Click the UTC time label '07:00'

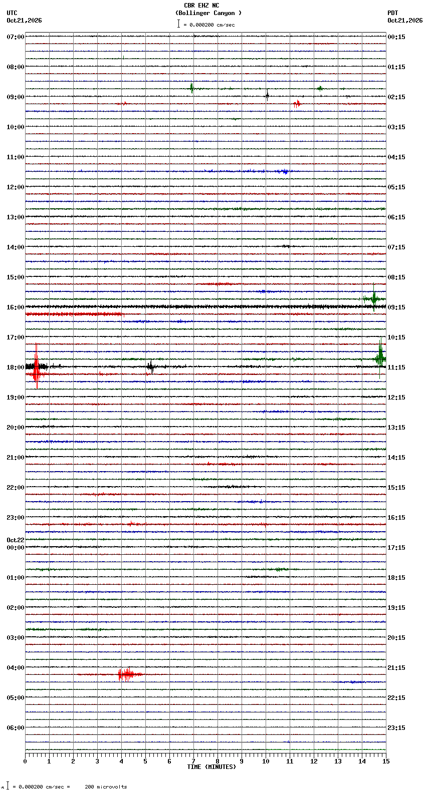16,37
